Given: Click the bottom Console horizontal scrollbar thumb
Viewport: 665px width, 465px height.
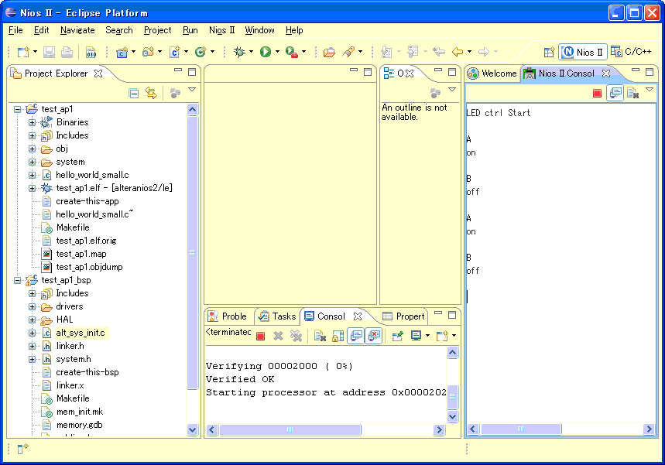Looking at the screenshot, I should point(290,430).
